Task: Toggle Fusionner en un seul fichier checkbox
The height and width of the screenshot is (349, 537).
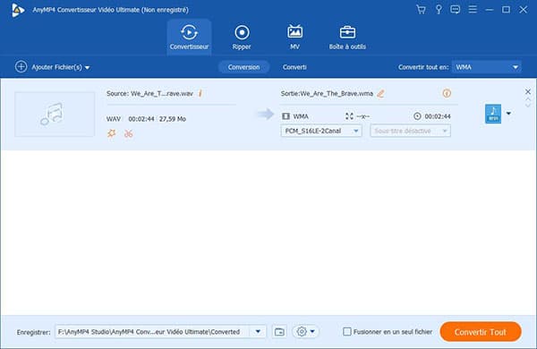Action: 347,331
